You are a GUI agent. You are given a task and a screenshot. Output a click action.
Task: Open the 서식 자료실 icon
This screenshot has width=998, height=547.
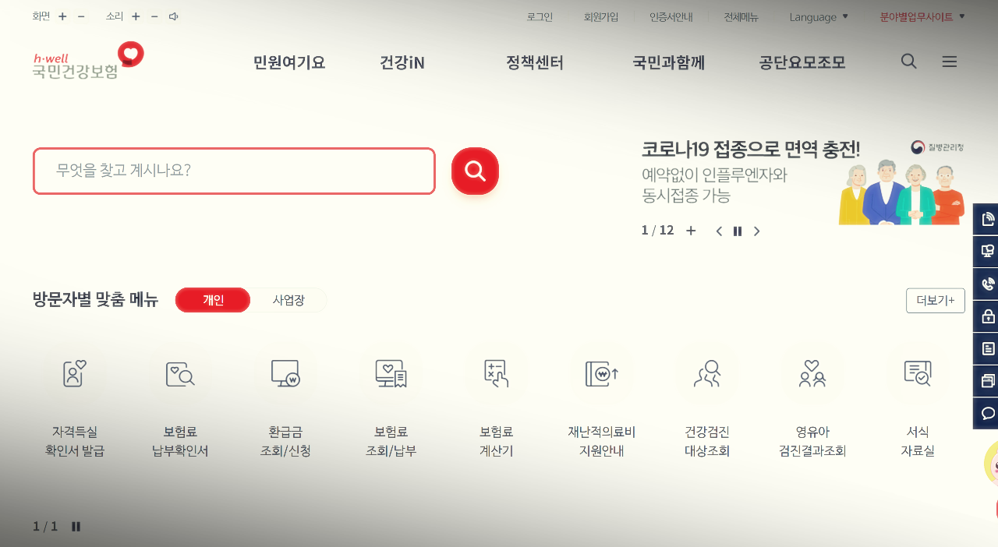pyautogui.click(x=918, y=390)
